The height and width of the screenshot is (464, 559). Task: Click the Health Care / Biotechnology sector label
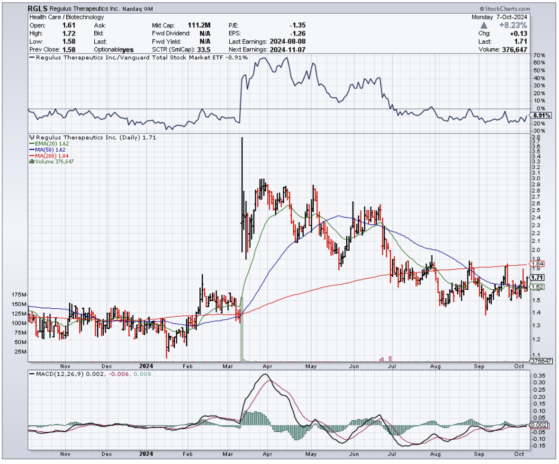[66, 17]
